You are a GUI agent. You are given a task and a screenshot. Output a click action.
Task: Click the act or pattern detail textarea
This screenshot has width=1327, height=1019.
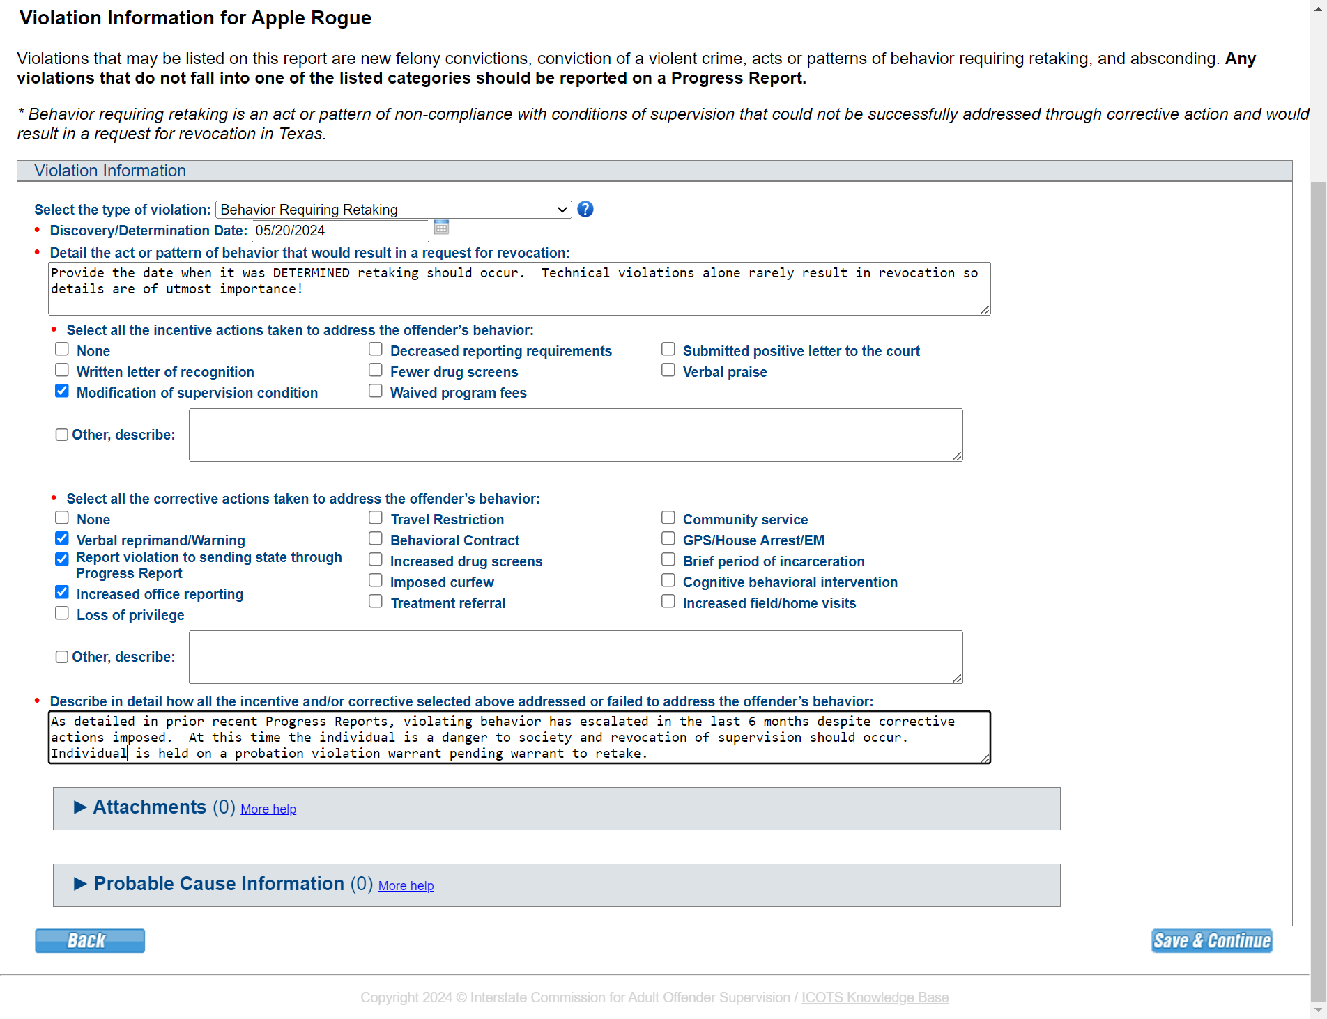tap(519, 288)
